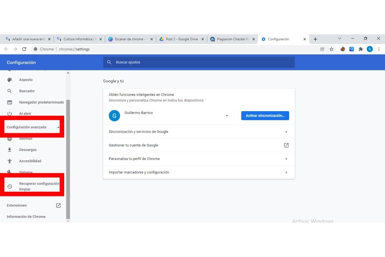385x257 pixels.
Task: Expand Personaliza tu perfil de Chrome arrow
Action: coord(286,159)
